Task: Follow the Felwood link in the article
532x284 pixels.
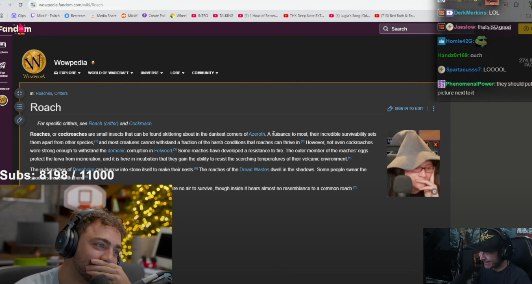Action: (163, 150)
